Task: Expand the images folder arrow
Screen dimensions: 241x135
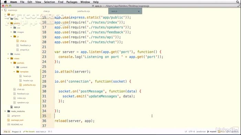Action: tap(11, 32)
